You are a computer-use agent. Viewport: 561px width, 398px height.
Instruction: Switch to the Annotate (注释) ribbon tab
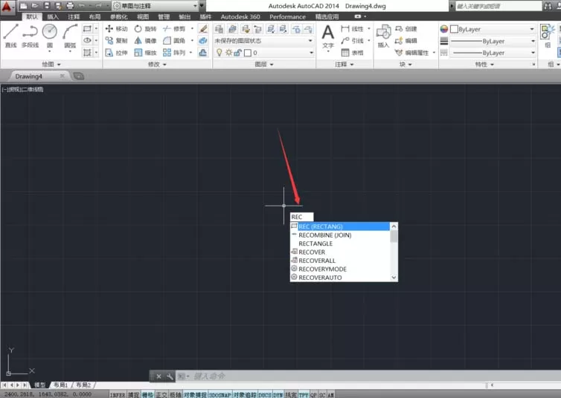pos(74,17)
